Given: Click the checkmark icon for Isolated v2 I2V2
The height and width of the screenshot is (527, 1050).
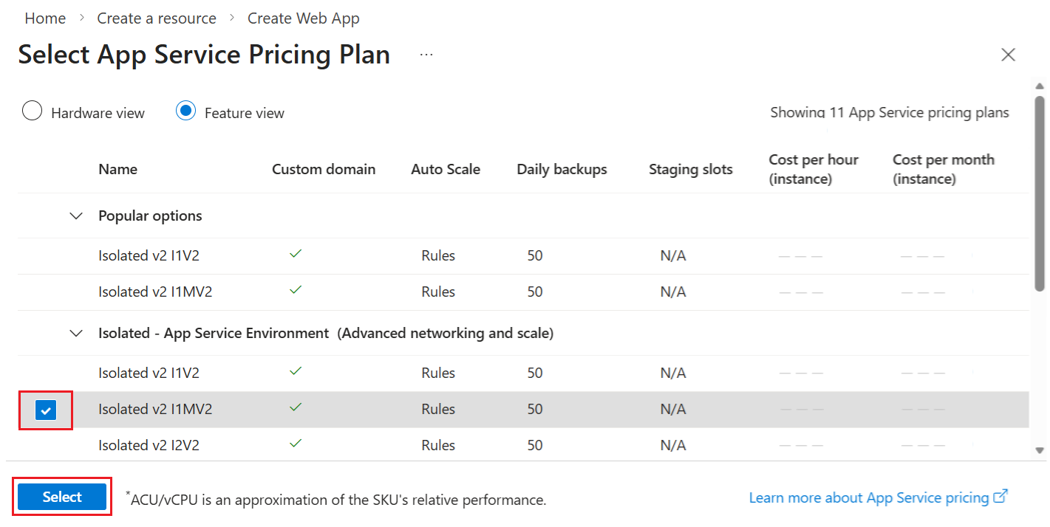Looking at the screenshot, I should (295, 443).
